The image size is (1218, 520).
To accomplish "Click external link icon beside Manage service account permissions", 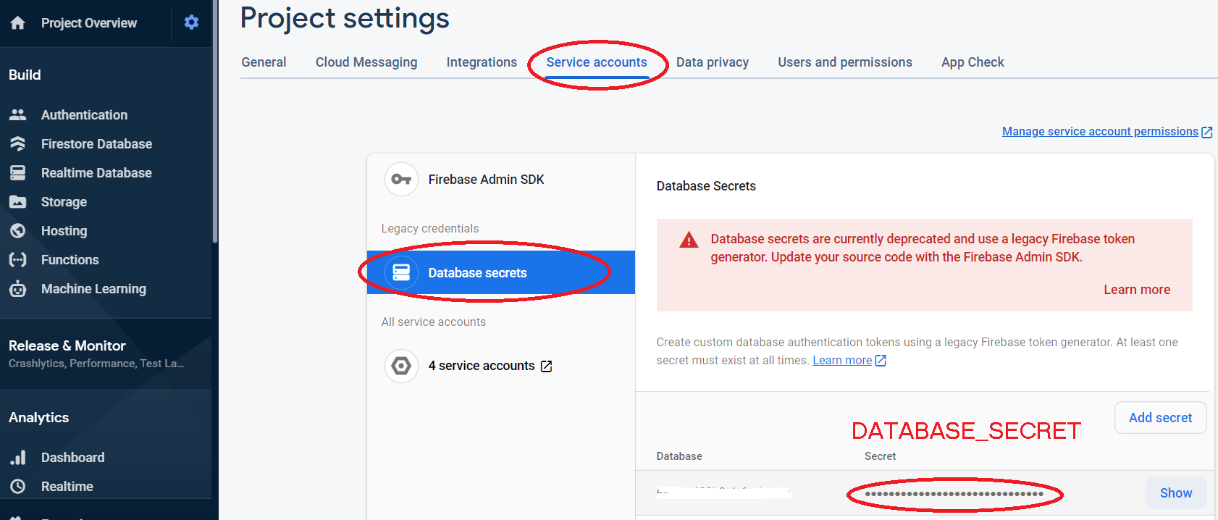I will (1206, 132).
